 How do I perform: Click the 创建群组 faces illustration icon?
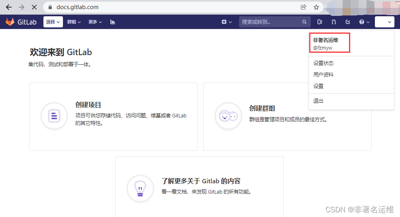click(228, 116)
